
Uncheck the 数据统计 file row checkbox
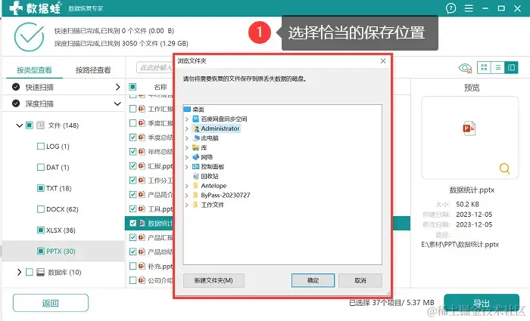coord(132,224)
